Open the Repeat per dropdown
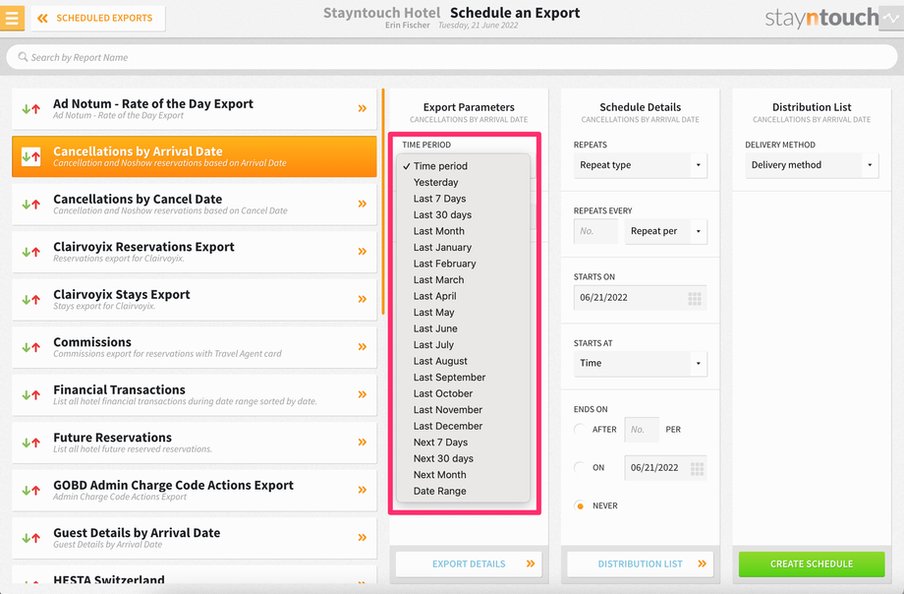The height and width of the screenshot is (594, 904). point(666,231)
